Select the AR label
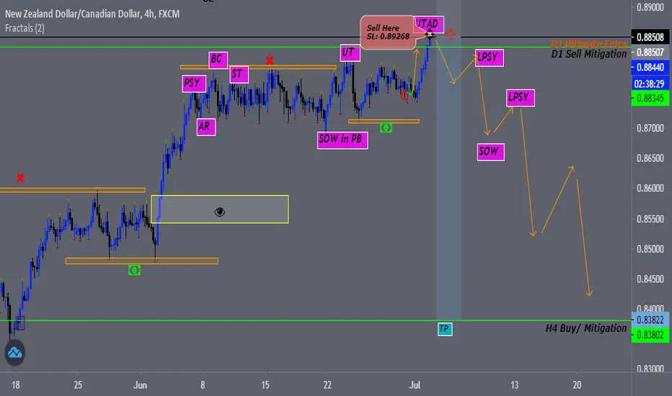Screen dimensions: 672x396 (x=205, y=127)
